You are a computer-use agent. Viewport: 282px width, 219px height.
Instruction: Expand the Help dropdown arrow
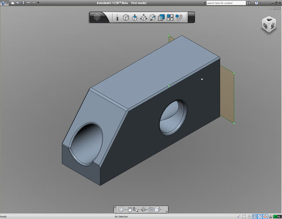(x=260, y=3)
